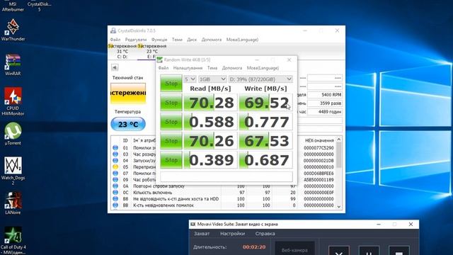Click the status circle for attribute 09
The image size is (453, 255).
tap(115, 179)
